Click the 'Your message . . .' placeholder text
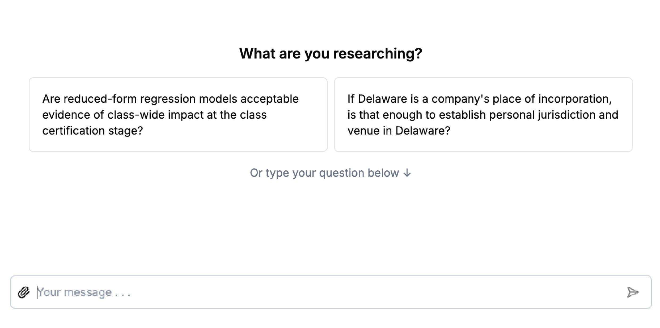This screenshot has width=660, height=328. tap(84, 292)
